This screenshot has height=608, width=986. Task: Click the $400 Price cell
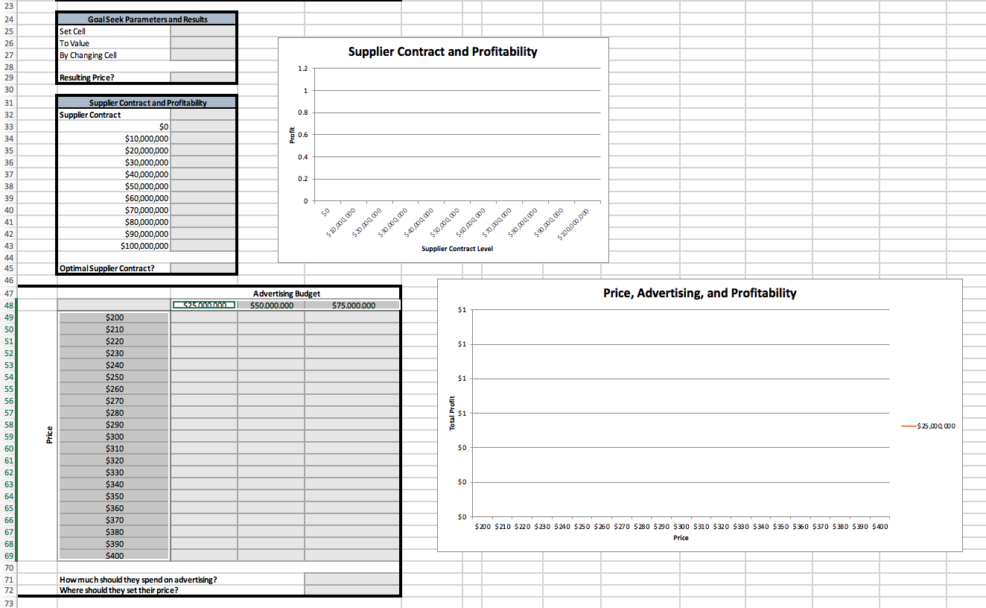[113, 555]
